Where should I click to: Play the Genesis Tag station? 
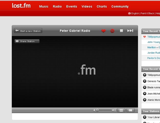click(x=145, y=81)
